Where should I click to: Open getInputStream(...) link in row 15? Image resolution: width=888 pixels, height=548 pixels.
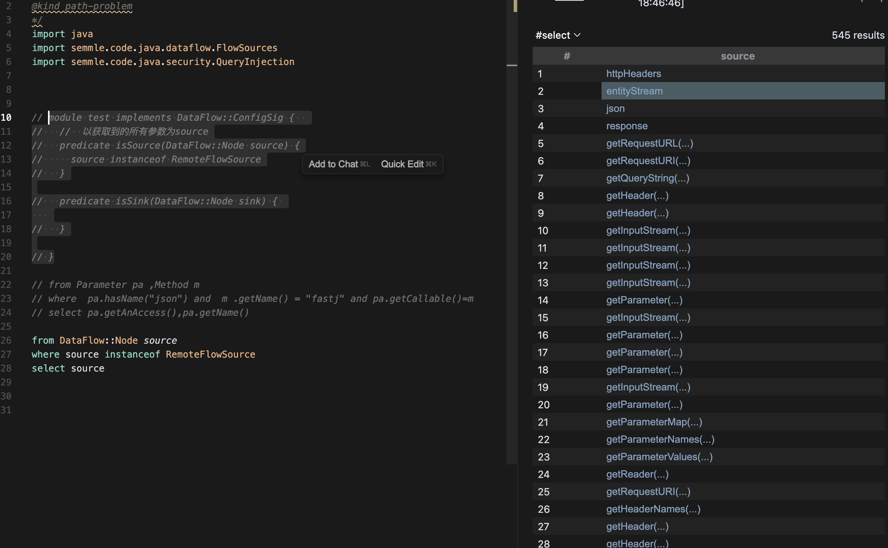[648, 317]
